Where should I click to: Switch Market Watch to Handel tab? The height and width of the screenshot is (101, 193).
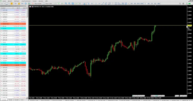17,100
